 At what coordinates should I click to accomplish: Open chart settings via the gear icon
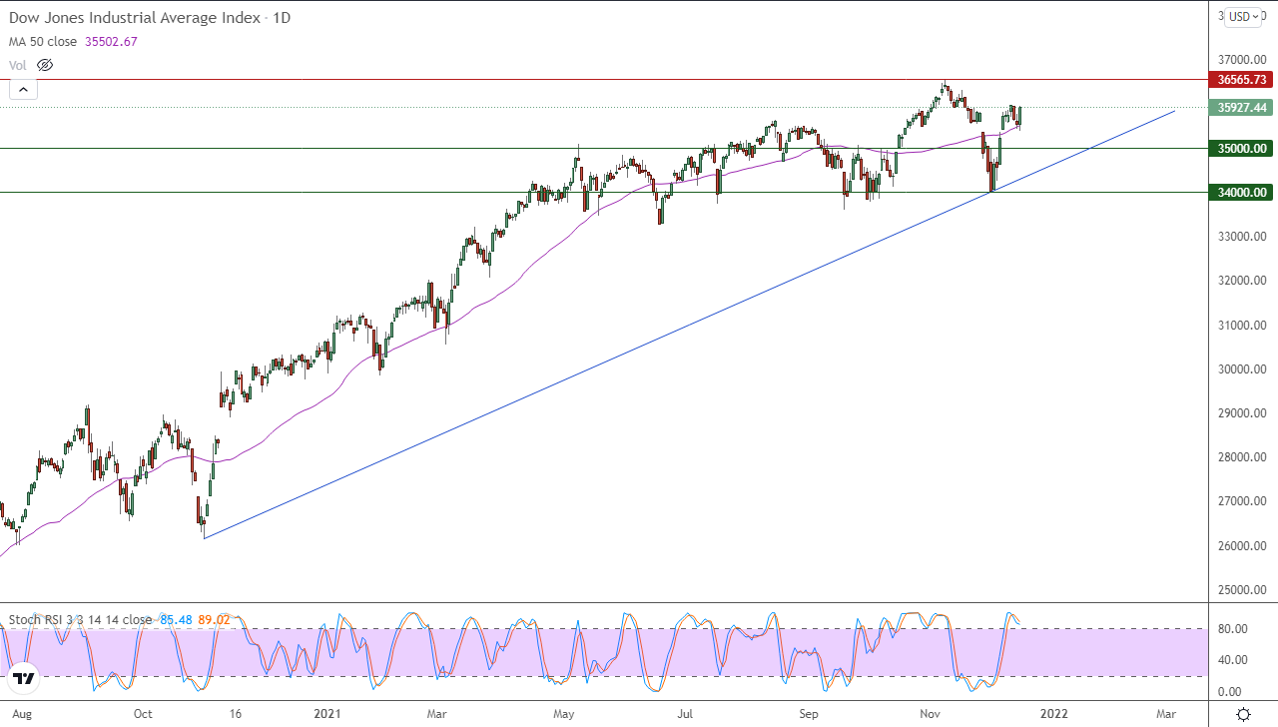1243,714
